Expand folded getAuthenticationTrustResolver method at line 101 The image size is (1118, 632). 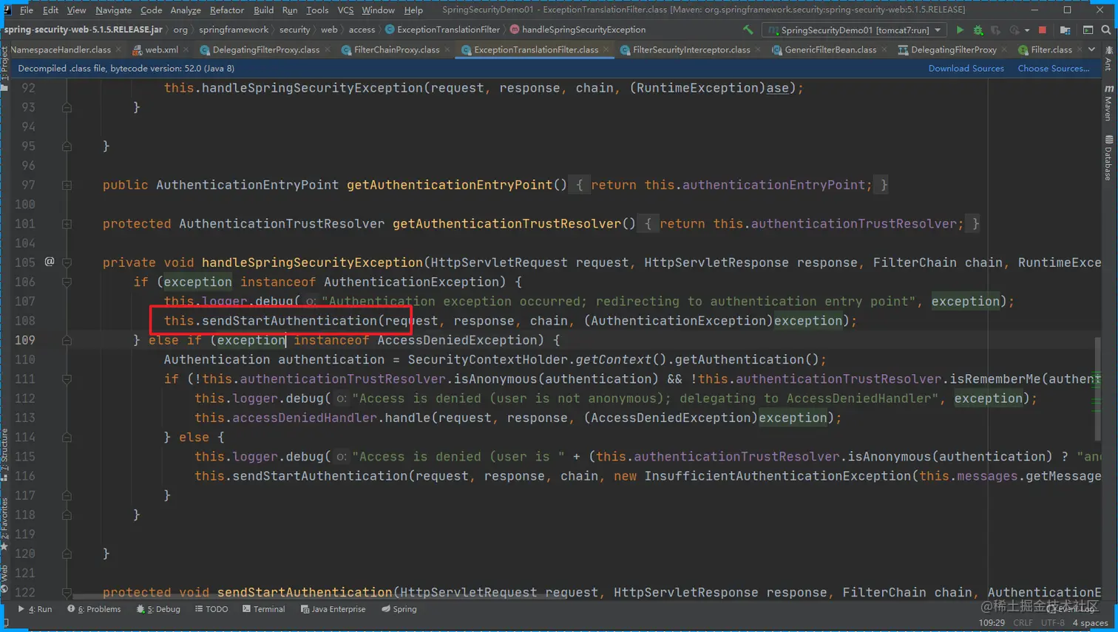tap(67, 223)
